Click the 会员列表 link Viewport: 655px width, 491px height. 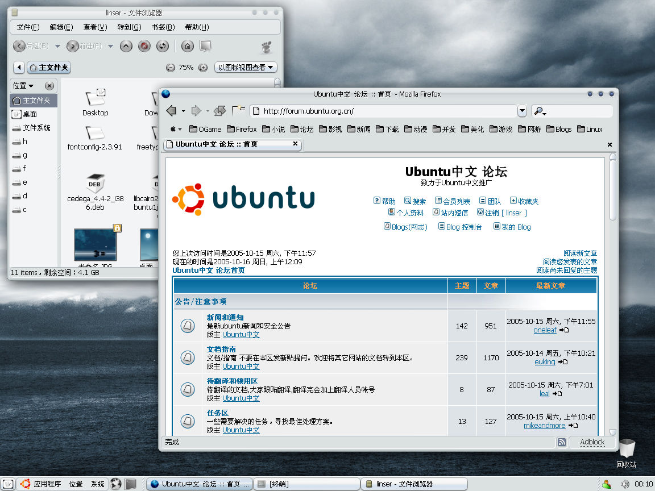tap(457, 201)
